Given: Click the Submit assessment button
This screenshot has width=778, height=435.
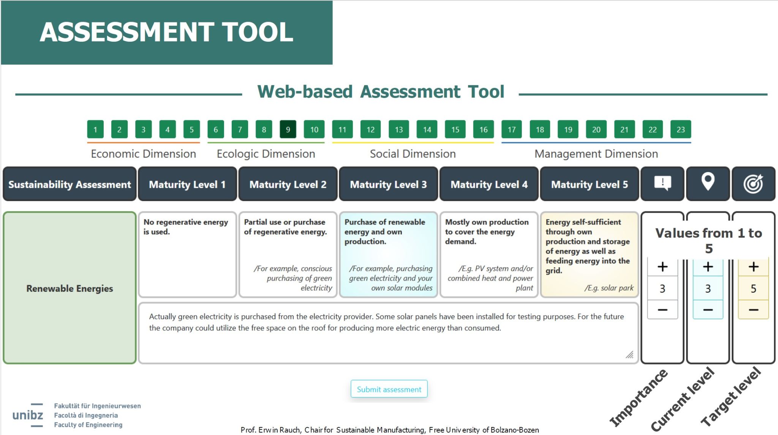Looking at the screenshot, I should (x=389, y=389).
